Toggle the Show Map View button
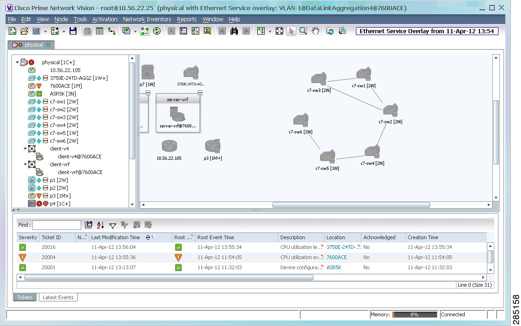Screen dimensions: 521x326 coord(88,31)
